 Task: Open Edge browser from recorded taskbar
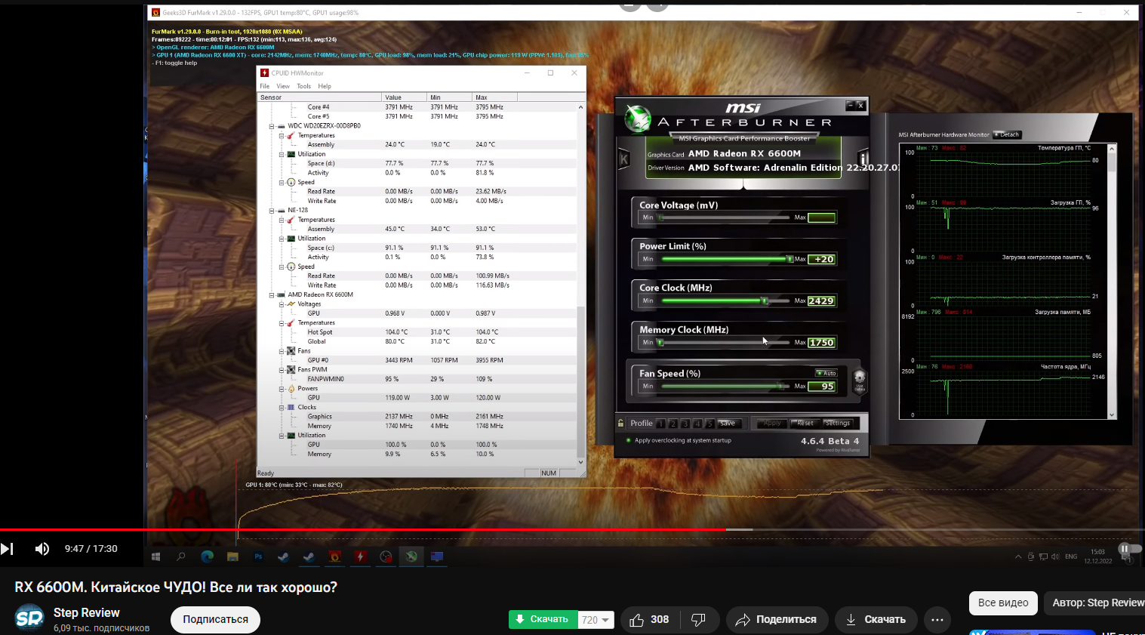(207, 557)
